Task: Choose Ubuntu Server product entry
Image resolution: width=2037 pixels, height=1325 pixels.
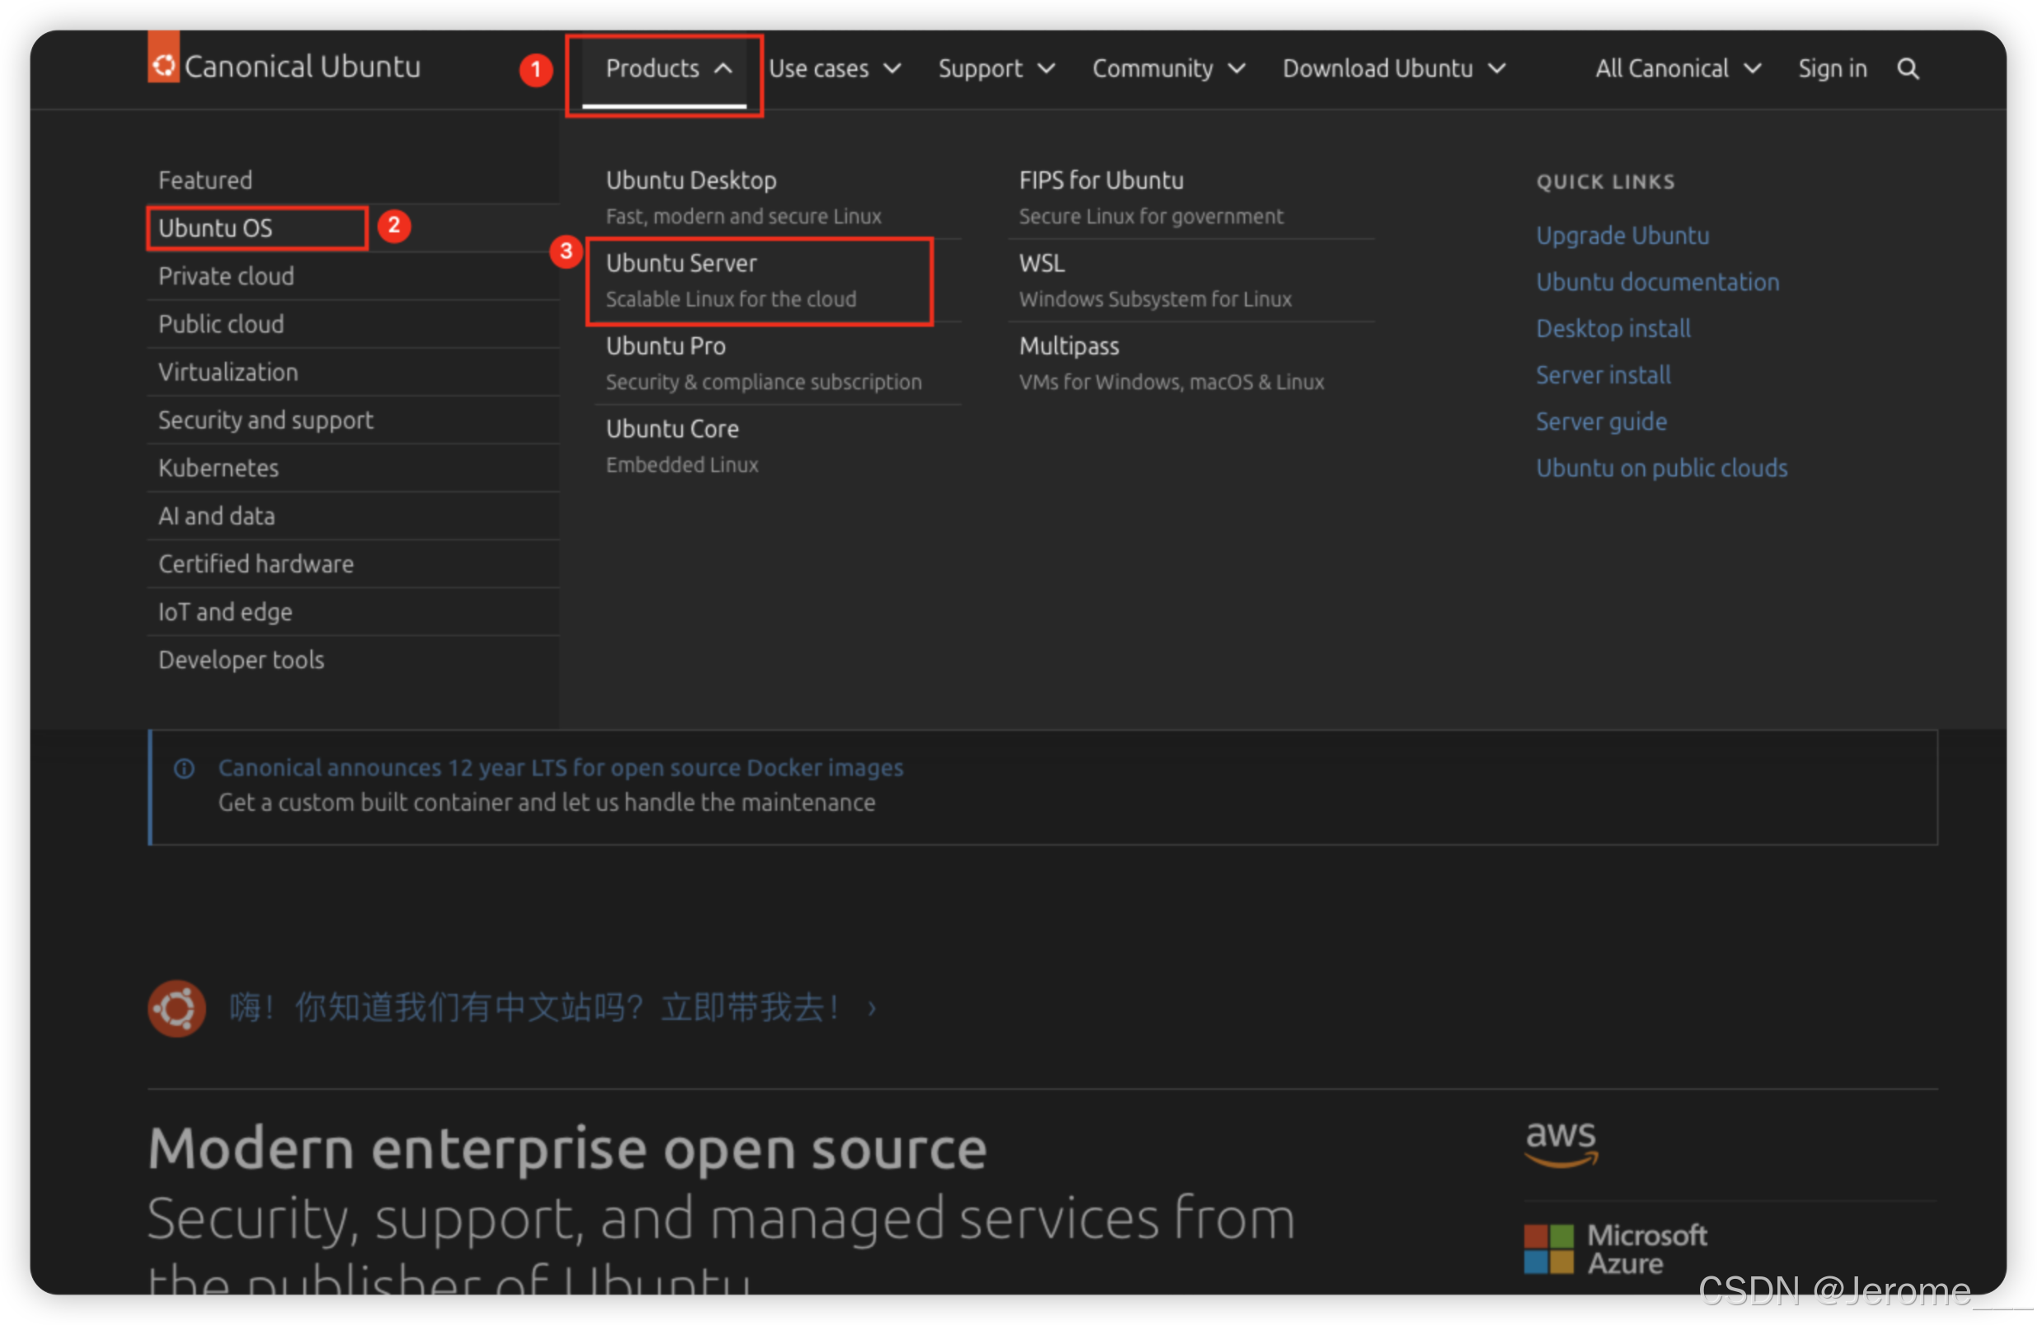Action: pos(681,264)
